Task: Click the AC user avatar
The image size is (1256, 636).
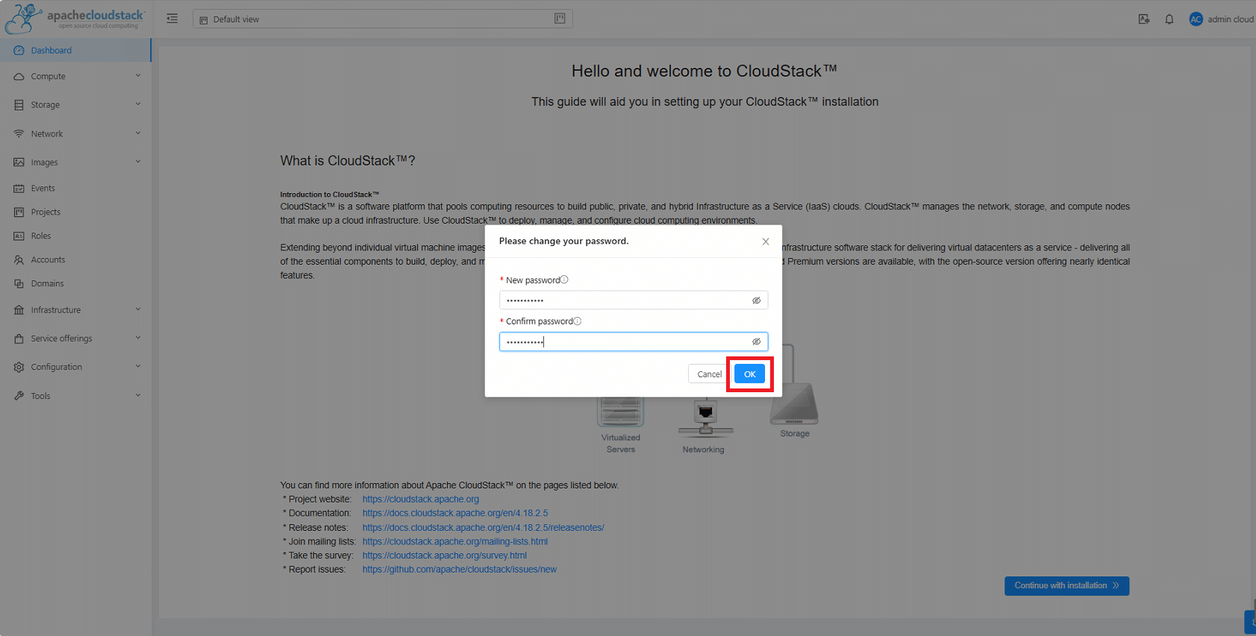Action: coord(1196,19)
